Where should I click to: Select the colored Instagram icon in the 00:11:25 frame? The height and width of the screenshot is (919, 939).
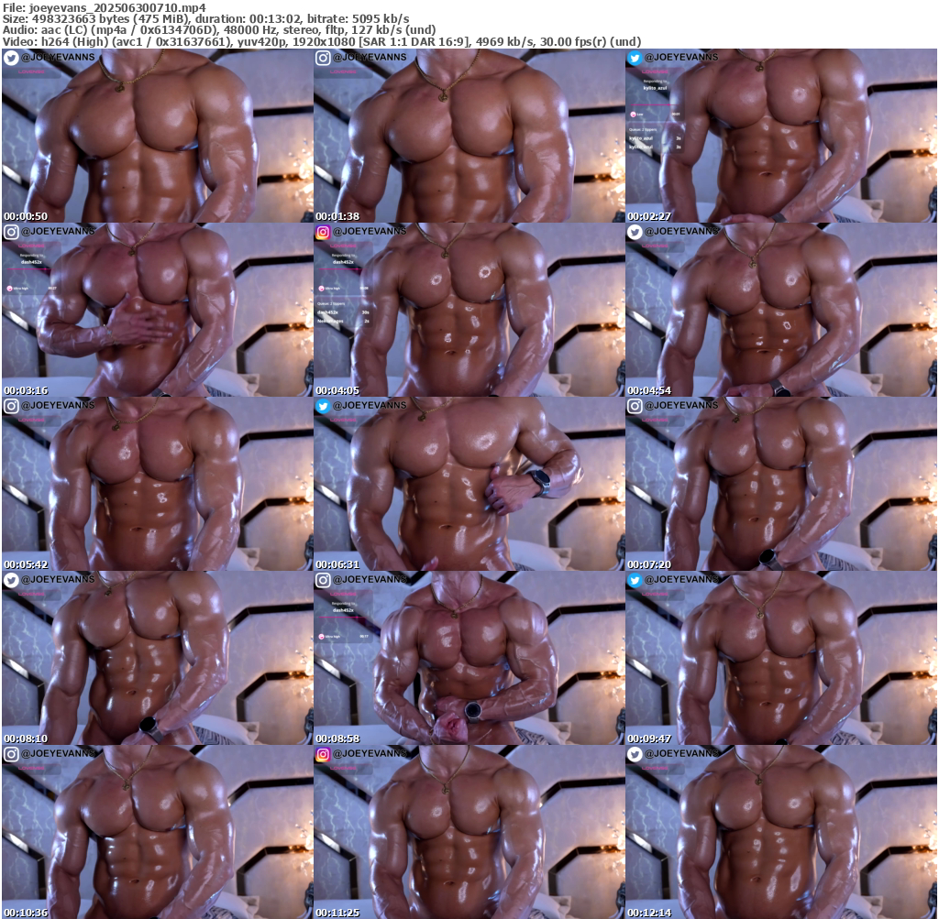(323, 754)
